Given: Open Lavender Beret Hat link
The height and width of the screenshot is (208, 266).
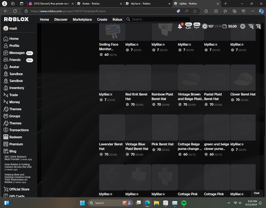Looking at the screenshot, I should tap(111, 146).
